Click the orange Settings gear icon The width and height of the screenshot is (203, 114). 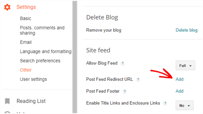tap(7, 7)
